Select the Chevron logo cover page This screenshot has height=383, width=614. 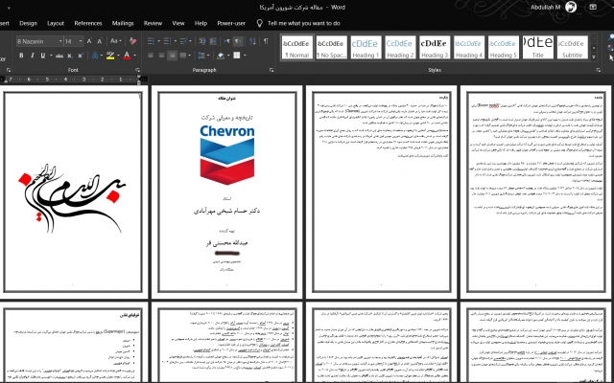[x=227, y=192]
